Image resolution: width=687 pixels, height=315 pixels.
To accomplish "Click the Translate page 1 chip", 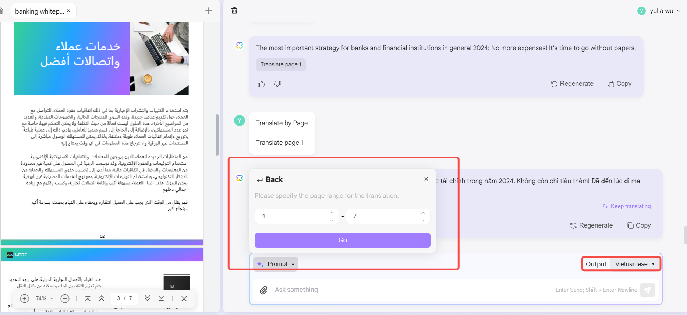I will 281,64.
